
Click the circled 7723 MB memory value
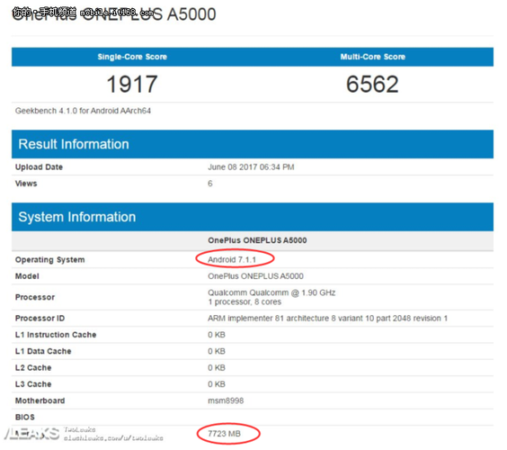coord(225,434)
